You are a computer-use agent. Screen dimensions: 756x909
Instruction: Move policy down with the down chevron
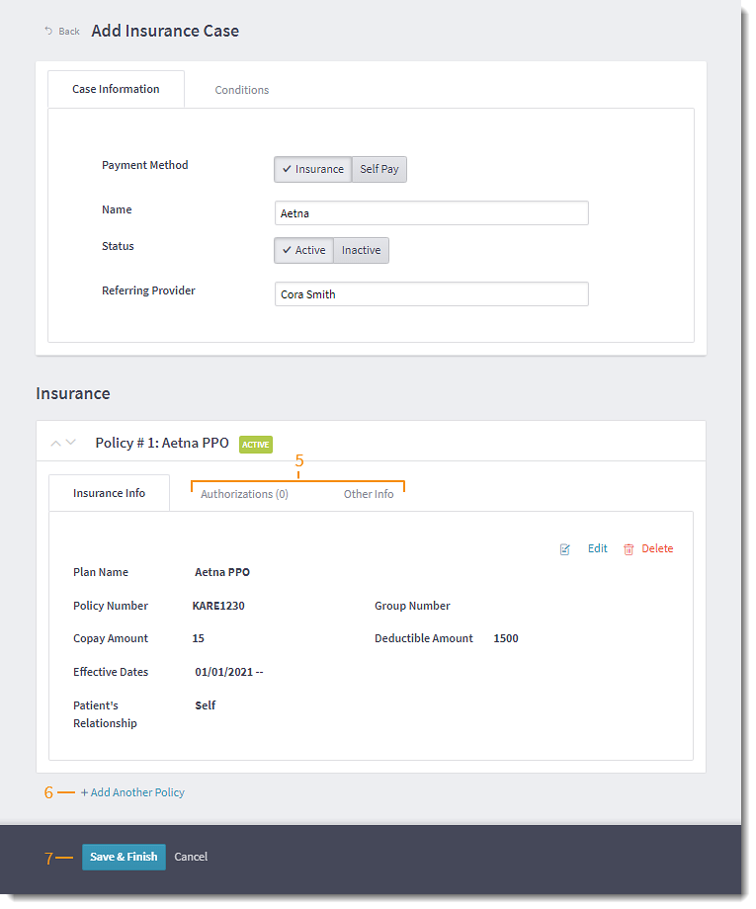pos(71,443)
